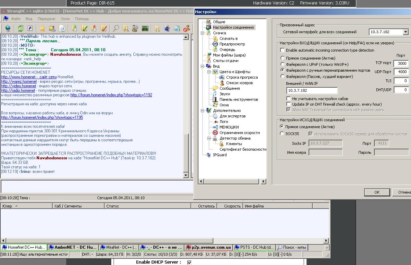Open the Файл menu
411x265 pixels.
click(x=16, y=19)
